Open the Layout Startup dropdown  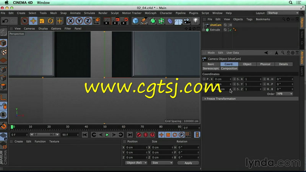(x=283, y=13)
